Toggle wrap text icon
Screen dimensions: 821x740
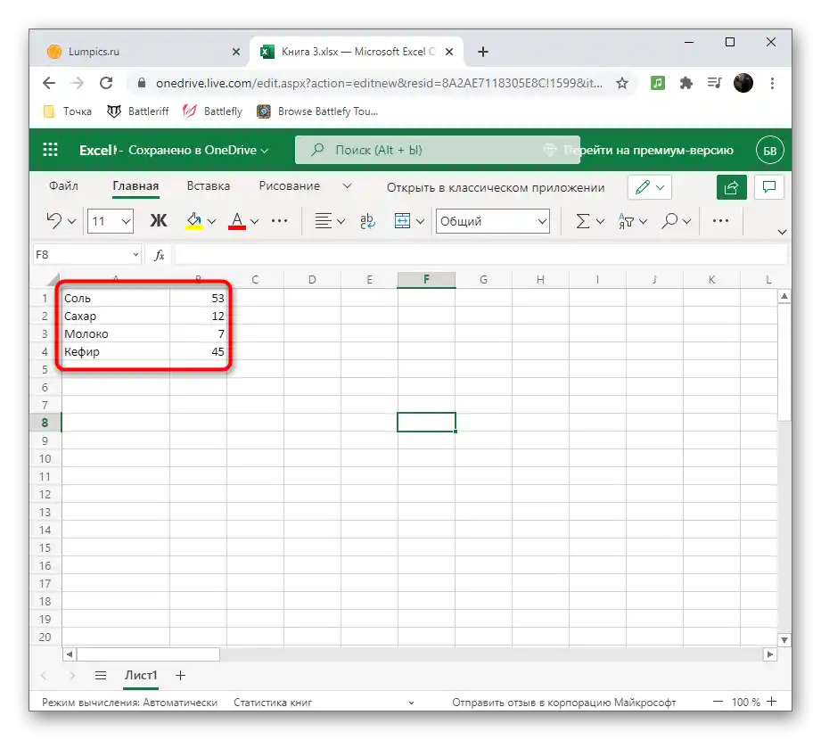(x=367, y=221)
